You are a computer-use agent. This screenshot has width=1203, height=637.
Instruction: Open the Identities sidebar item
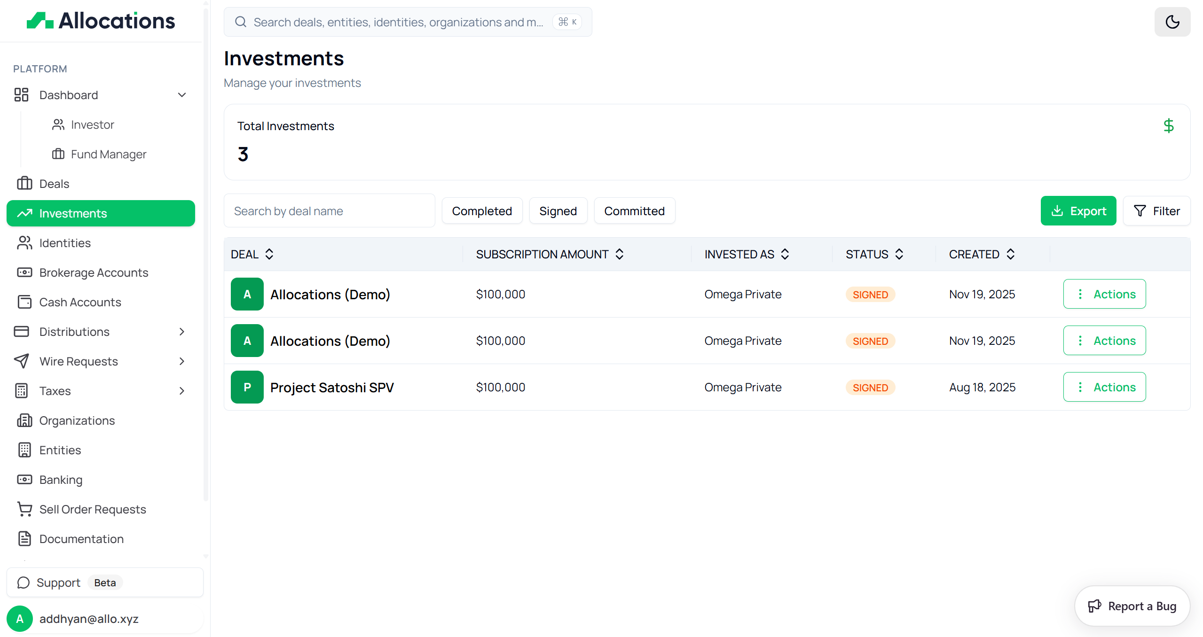tap(65, 243)
